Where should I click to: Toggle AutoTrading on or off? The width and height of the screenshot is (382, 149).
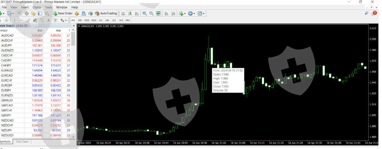[106, 13]
